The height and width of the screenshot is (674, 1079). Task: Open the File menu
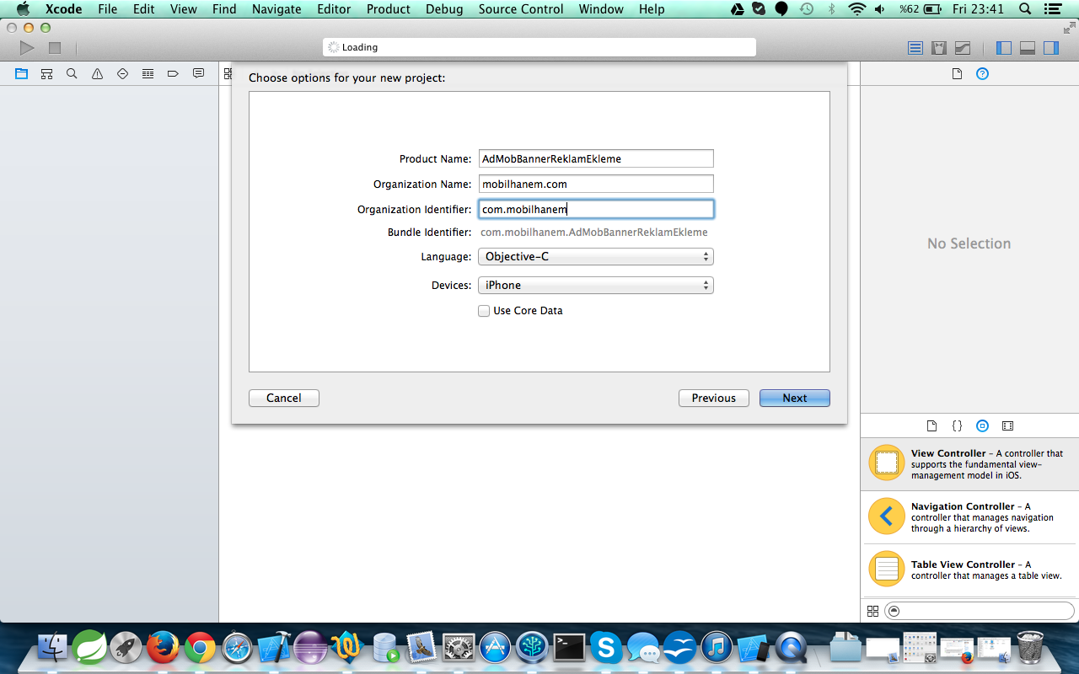click(108, 9)
